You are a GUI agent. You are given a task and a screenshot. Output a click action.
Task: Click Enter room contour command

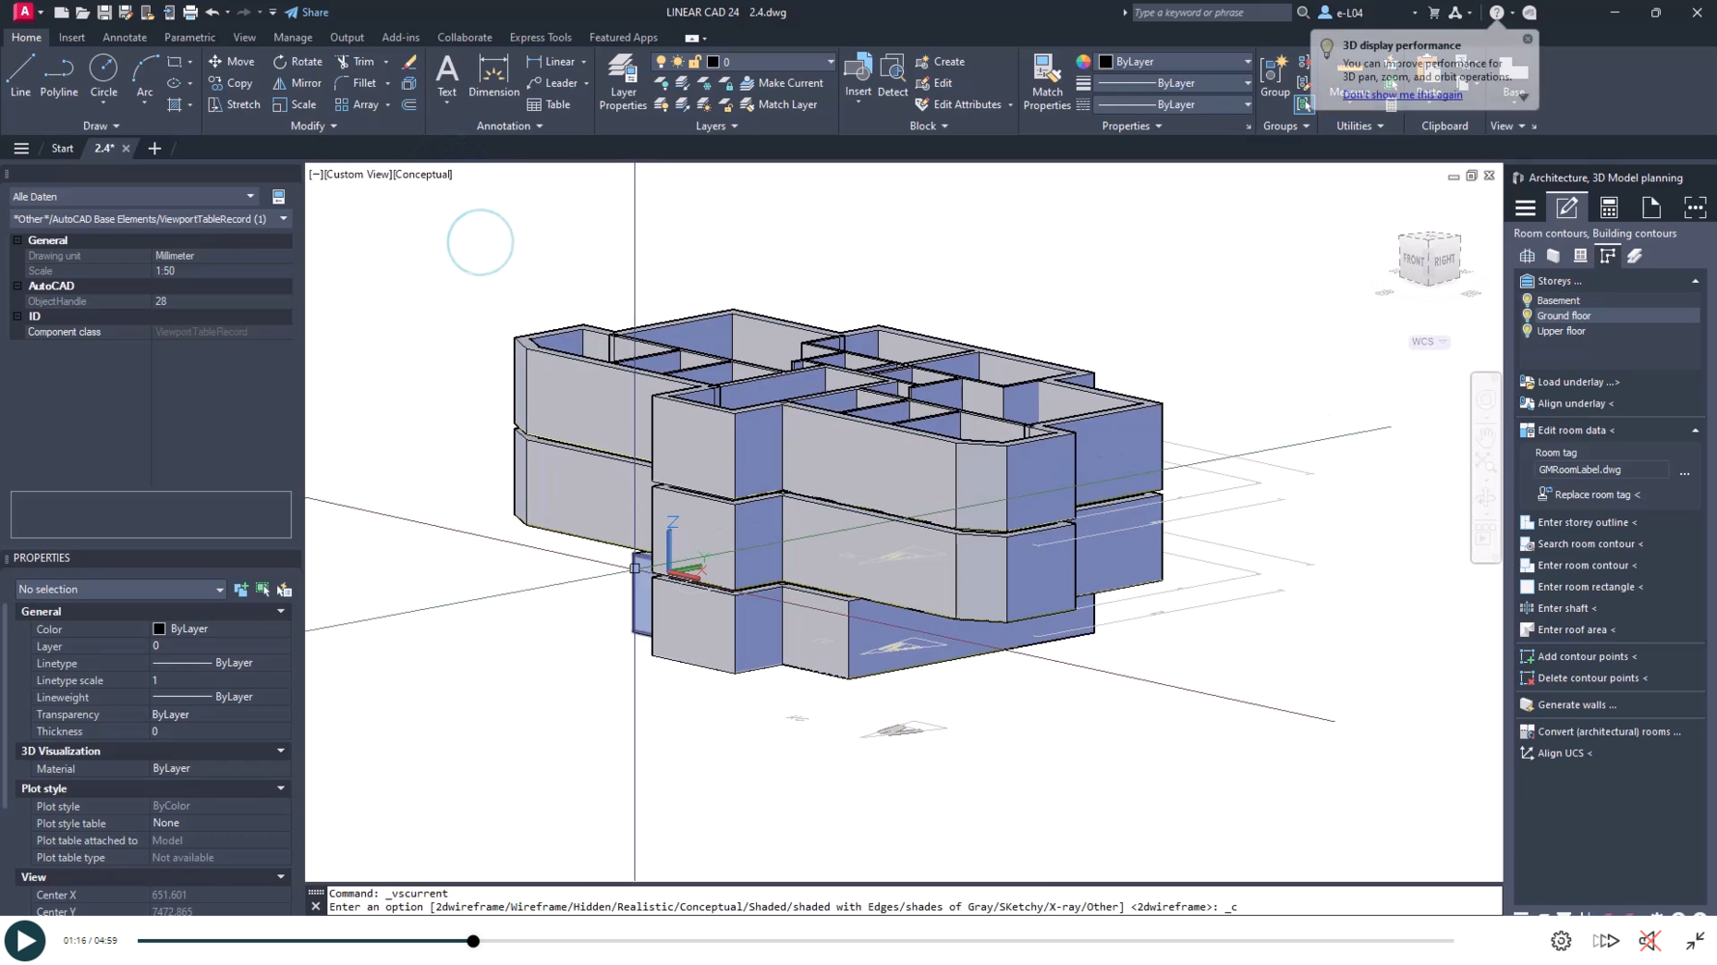1586,565
